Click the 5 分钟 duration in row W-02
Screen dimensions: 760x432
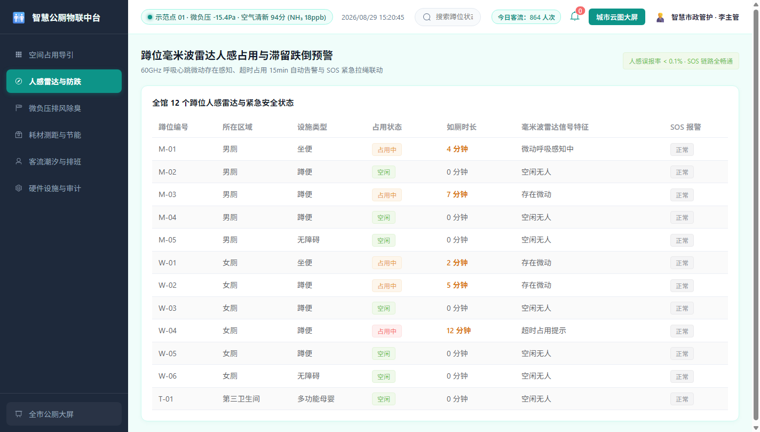pyautogui.click(x=457, y=285)
